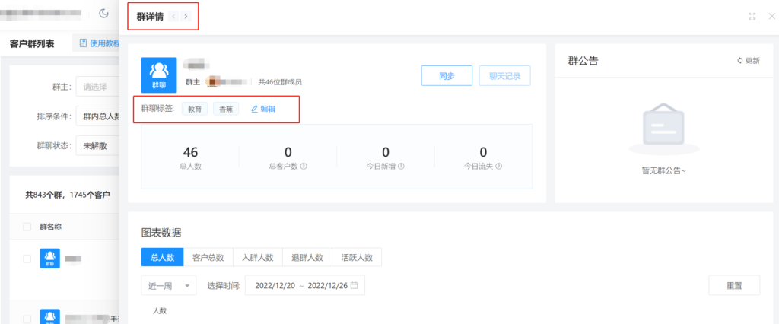Close the group detail panel
Viewport: 779px width, 324px height.
coord(771,17)
